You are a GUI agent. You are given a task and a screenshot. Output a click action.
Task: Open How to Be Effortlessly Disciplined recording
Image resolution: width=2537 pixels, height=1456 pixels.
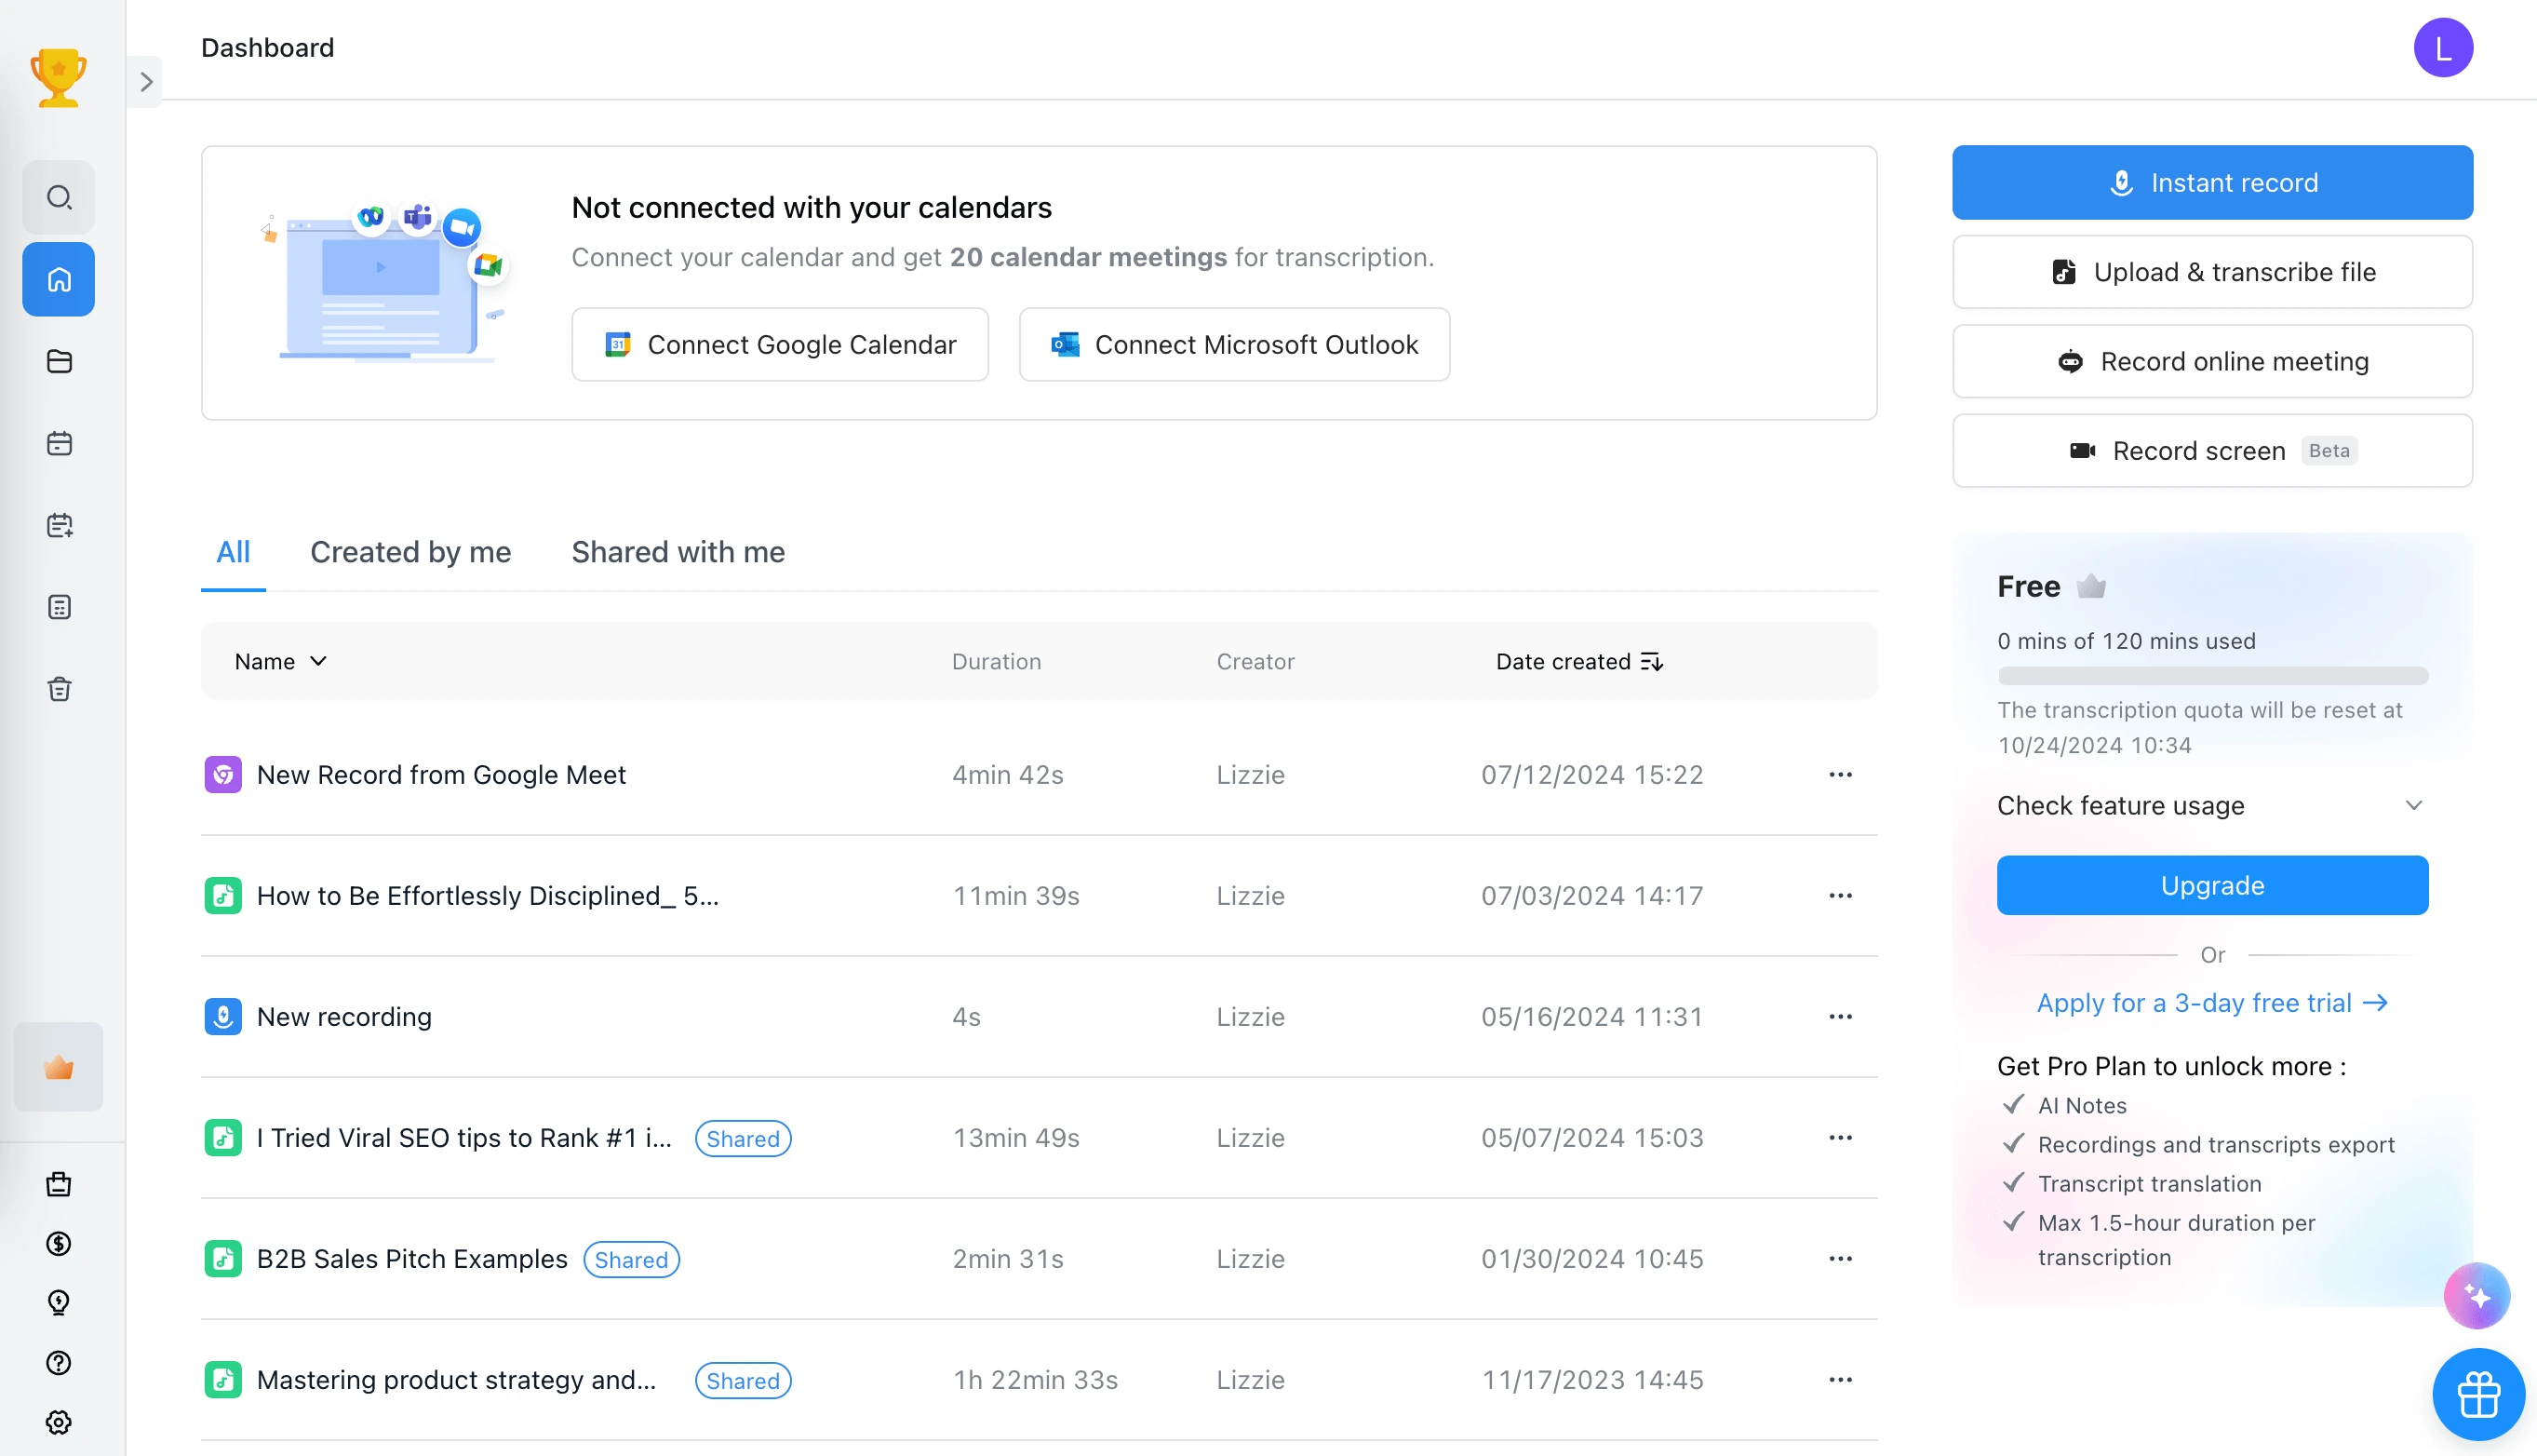(488, 896)
